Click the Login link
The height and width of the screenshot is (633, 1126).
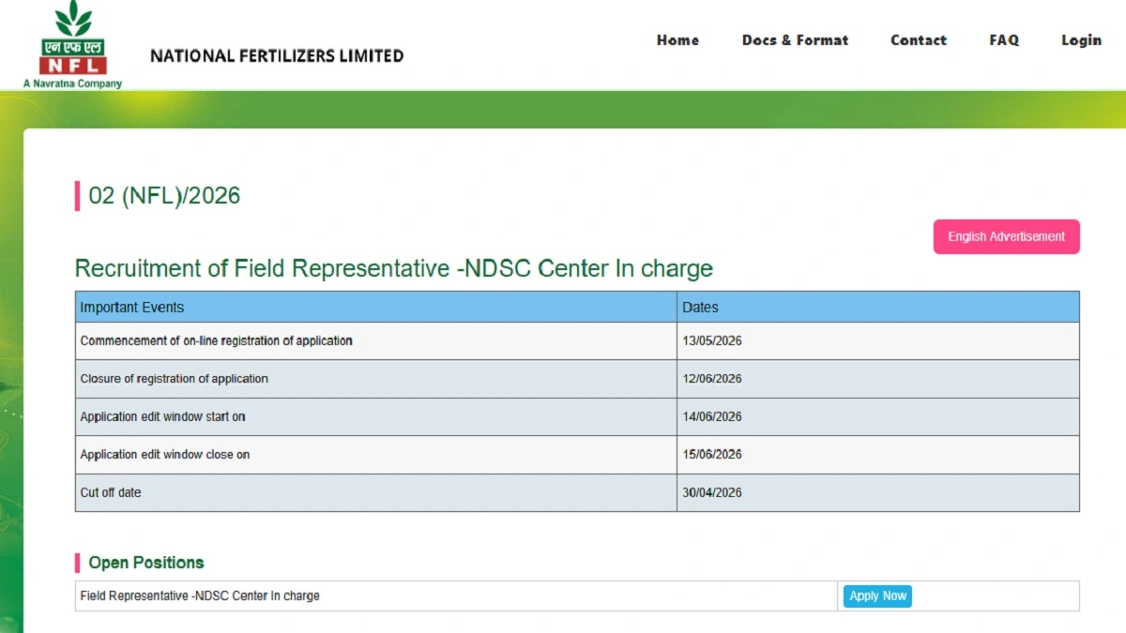click(1081, 40)
